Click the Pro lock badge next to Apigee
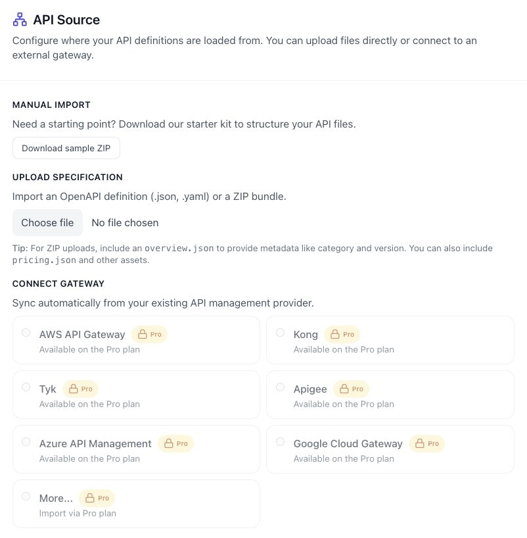 click(x=352, y=389)
